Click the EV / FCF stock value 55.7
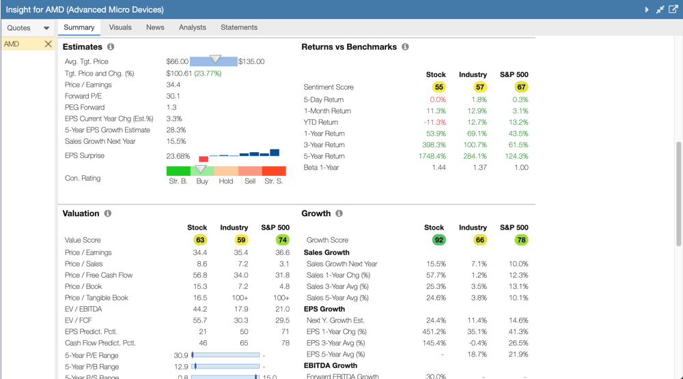This screenshot has width=683, height=379. tap(200, 320)
